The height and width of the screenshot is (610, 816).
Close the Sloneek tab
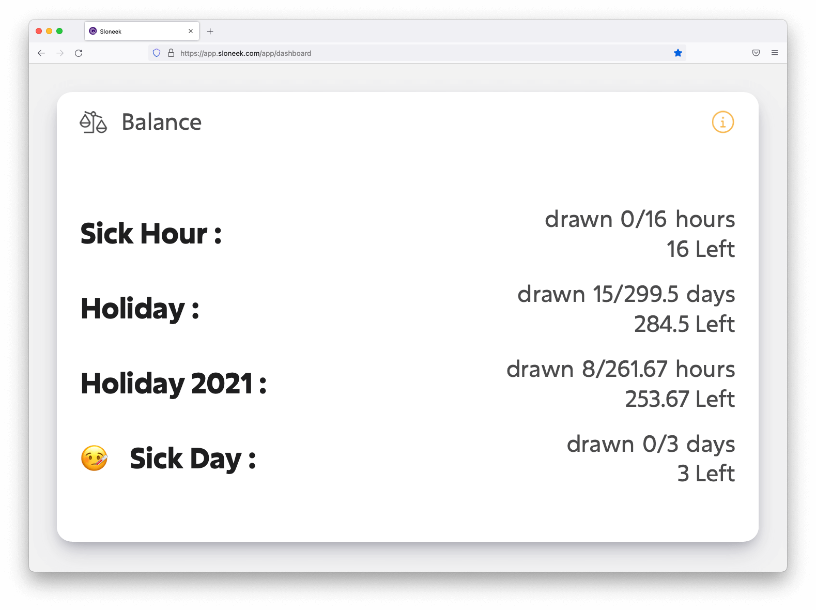(191, 31)
